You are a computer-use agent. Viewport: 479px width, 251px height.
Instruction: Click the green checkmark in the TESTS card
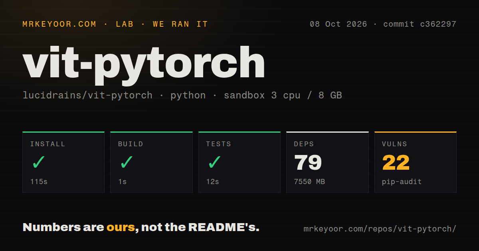pos(214,163)
